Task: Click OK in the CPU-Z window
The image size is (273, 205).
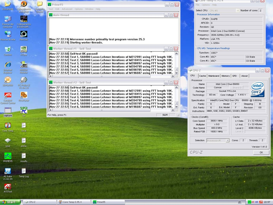Action: (261, 152)
